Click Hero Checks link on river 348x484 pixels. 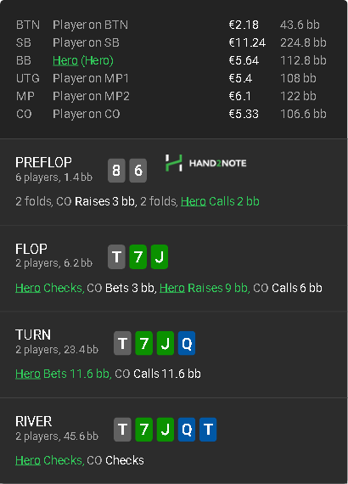point(48,460)
